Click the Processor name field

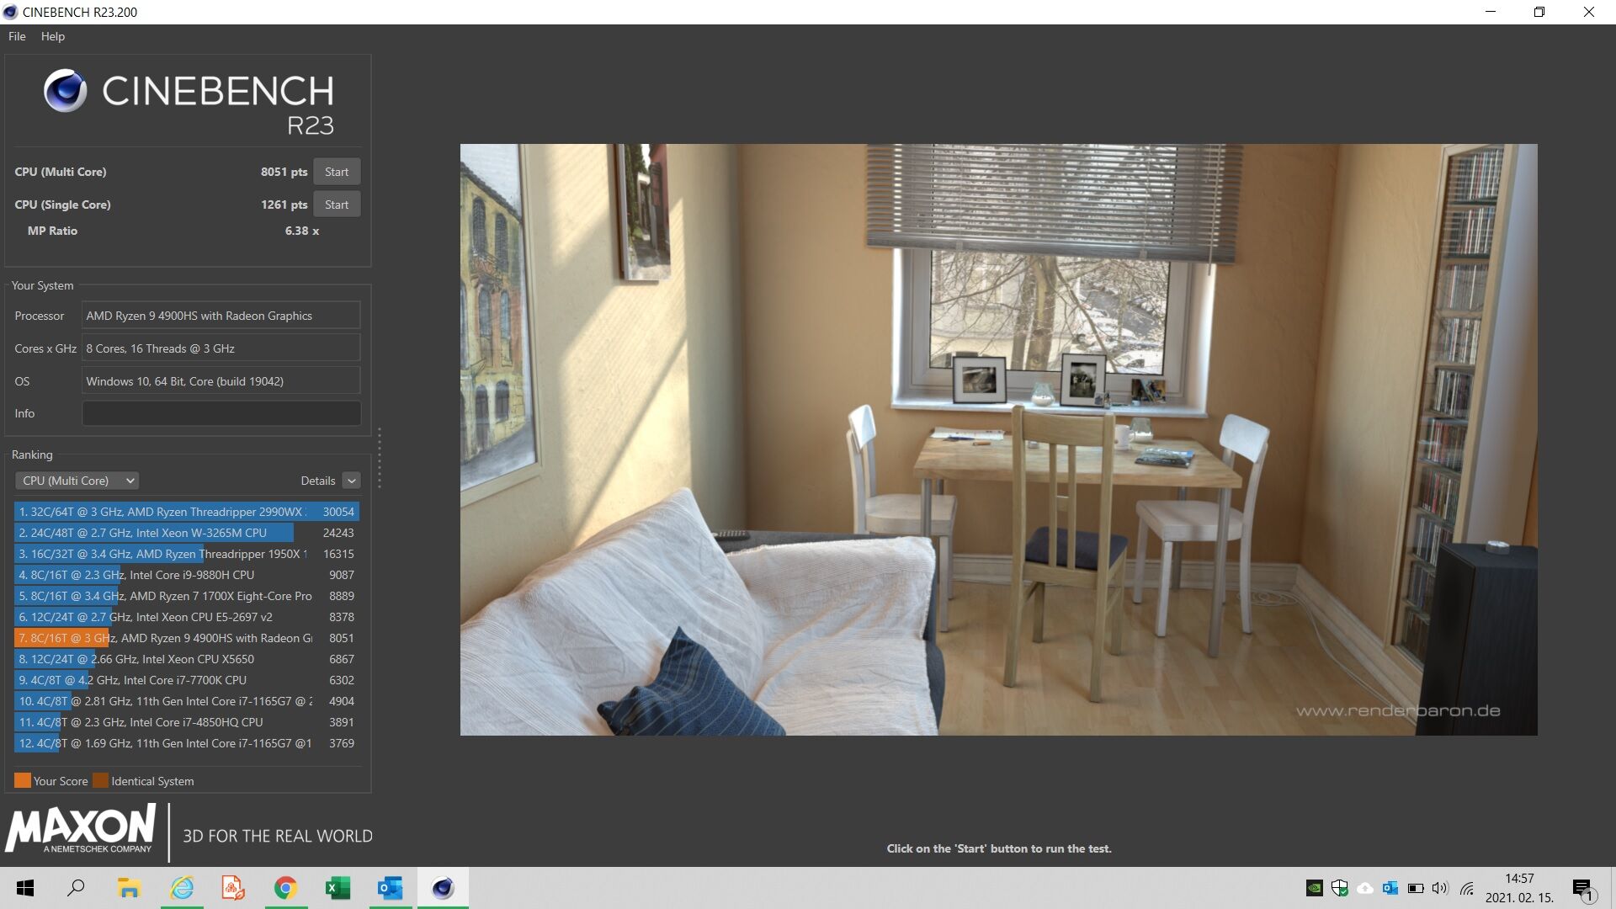(221, 316)
